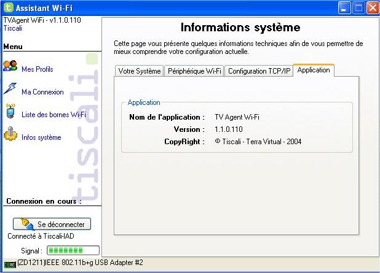Viewport: 380px width, 273px height.
Task: Click the Connexion en cours label
Action: tap(44, 201)
